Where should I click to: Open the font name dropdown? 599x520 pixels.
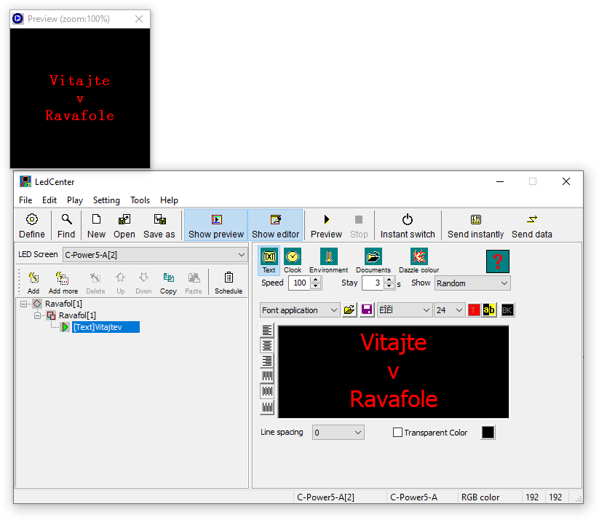[x=405, y=310]
